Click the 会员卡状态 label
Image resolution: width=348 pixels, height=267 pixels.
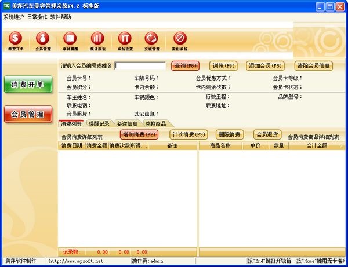(x=287, y=87)
